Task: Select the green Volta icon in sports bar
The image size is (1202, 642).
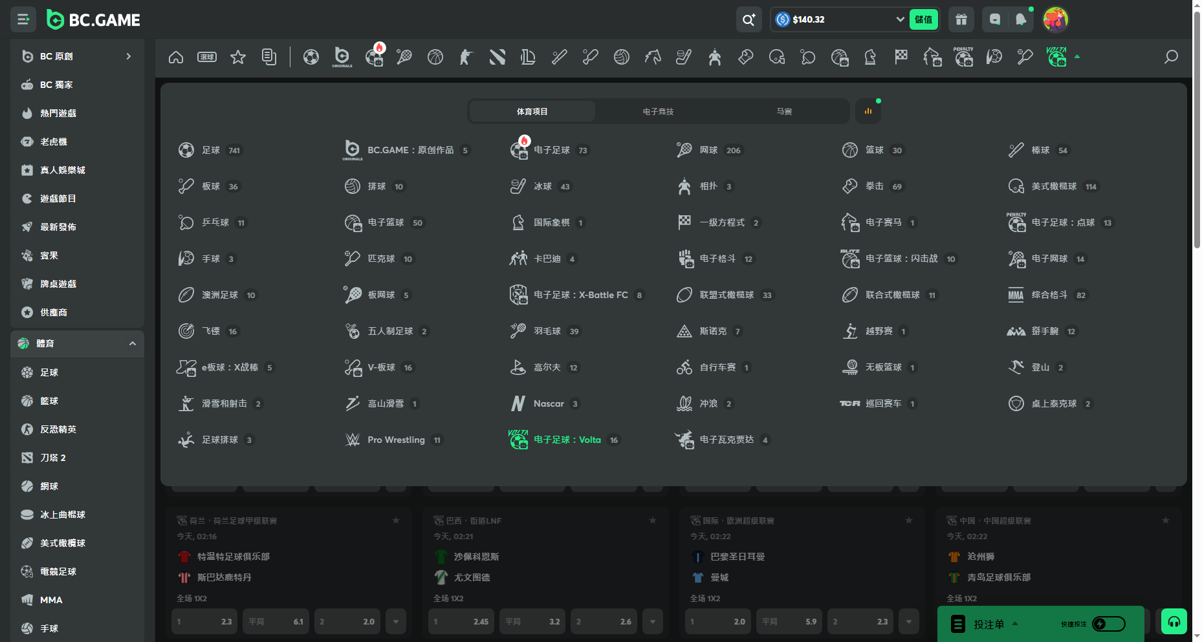Action: [x=1056, y=57]
